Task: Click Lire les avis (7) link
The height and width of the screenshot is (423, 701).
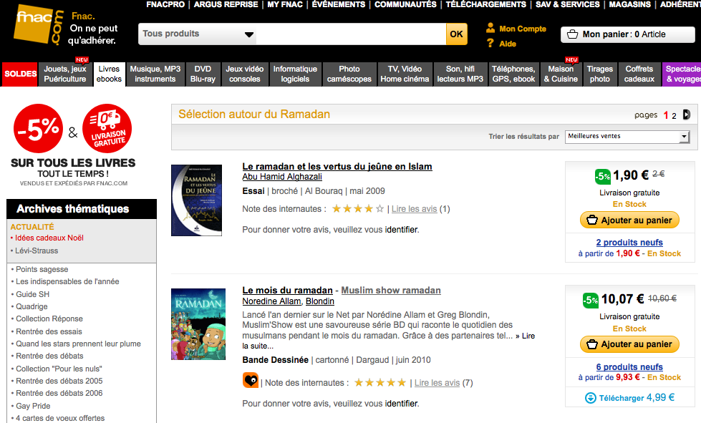Action: 437,383
